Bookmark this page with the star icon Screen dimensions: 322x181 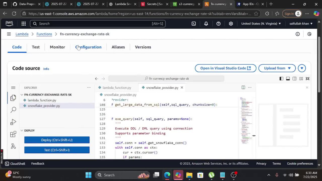point(256,14)
